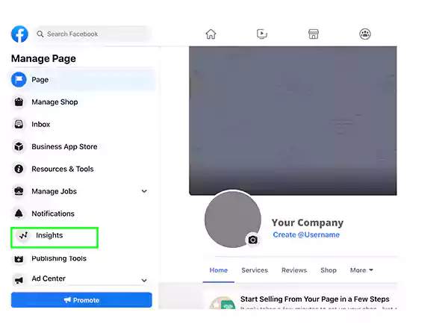Open Publishing Tools
This screenshot has width=448, height=336.
59,258
